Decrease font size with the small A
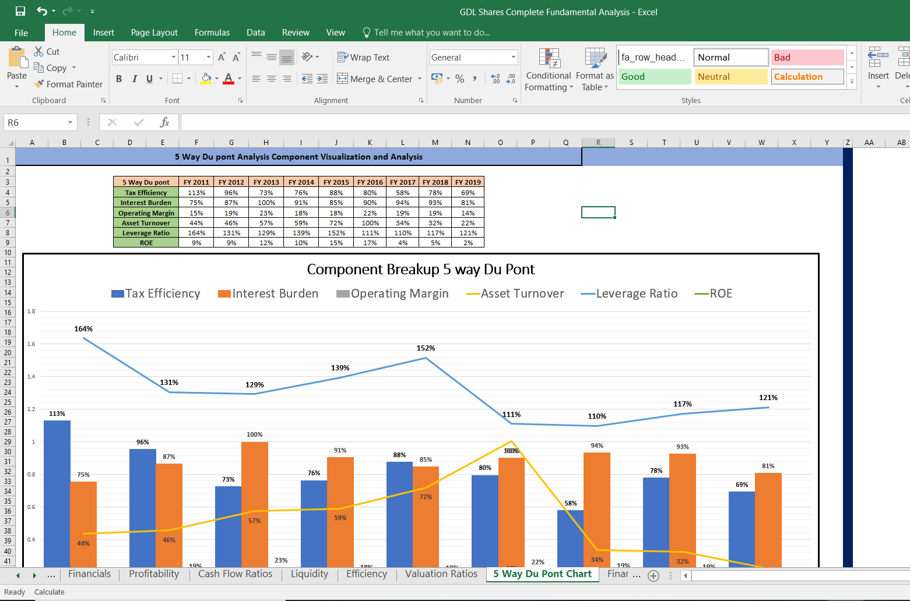This screenshot has height=601, width=910. pos(236,57)
